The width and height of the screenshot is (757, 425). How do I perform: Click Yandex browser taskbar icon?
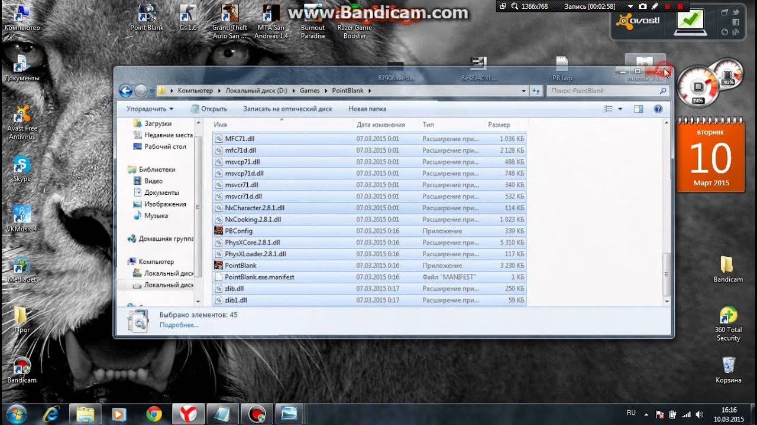[189, 414]
